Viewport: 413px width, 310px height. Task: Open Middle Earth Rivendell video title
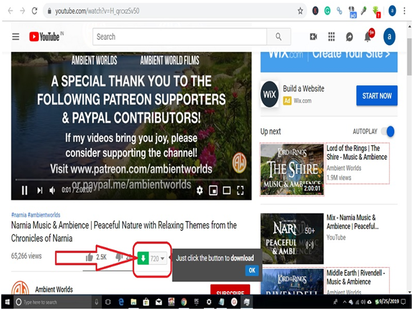pos(356,277)
